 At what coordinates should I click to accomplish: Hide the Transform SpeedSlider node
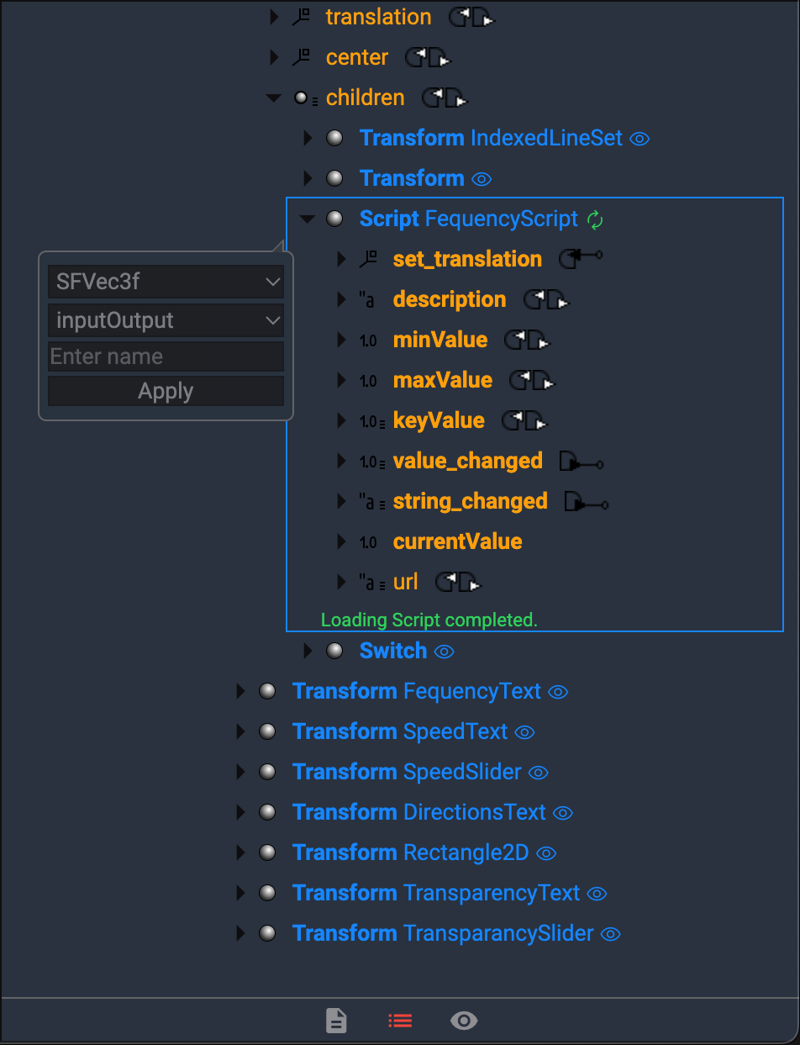click(539, 773)
